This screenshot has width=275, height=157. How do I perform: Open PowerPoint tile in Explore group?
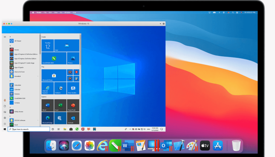[73, 105]
